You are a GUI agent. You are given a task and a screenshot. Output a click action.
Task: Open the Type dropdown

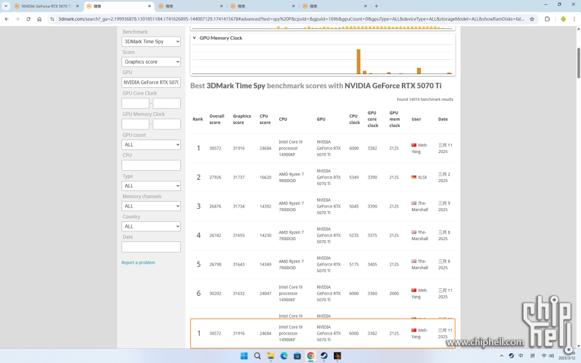(x=151, y=186)
